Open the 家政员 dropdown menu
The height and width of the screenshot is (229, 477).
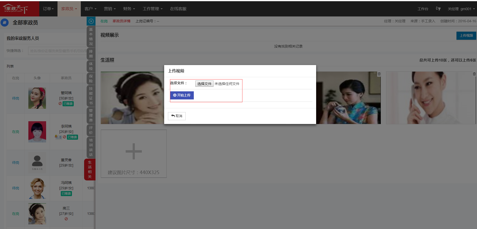pos(69,9)
